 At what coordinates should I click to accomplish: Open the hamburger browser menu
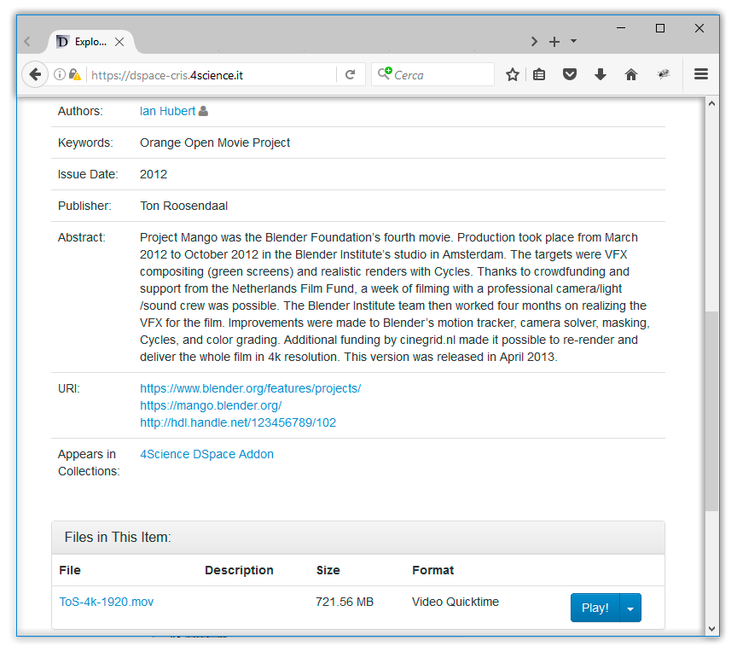[701, 74]
